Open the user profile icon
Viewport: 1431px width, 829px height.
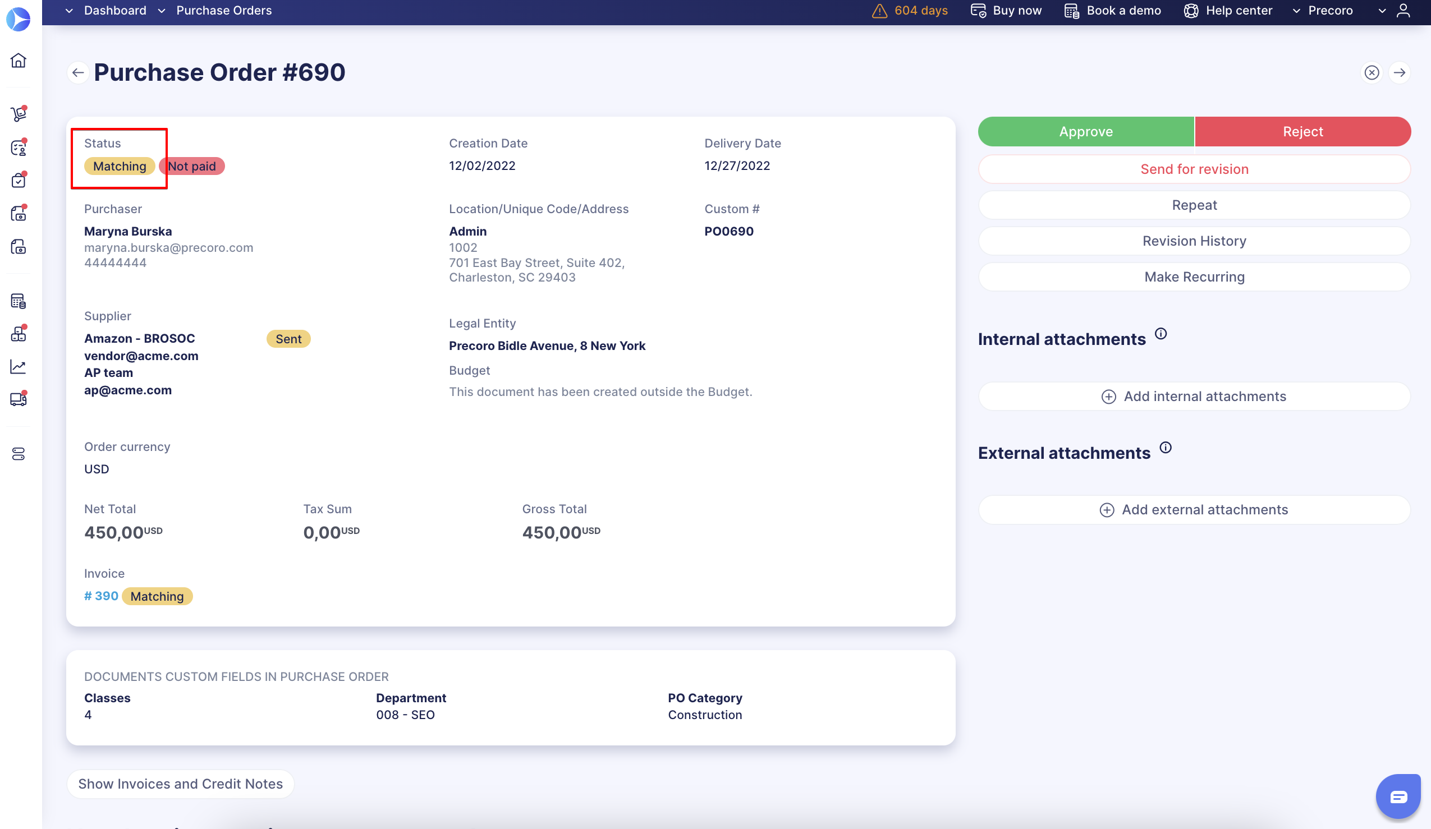tap(1403, 11)
